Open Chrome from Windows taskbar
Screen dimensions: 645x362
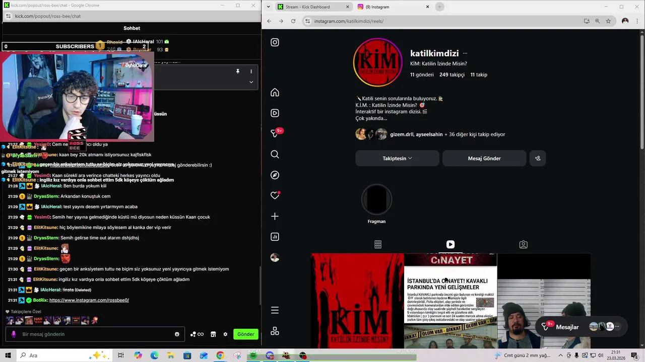pos(220,355)
